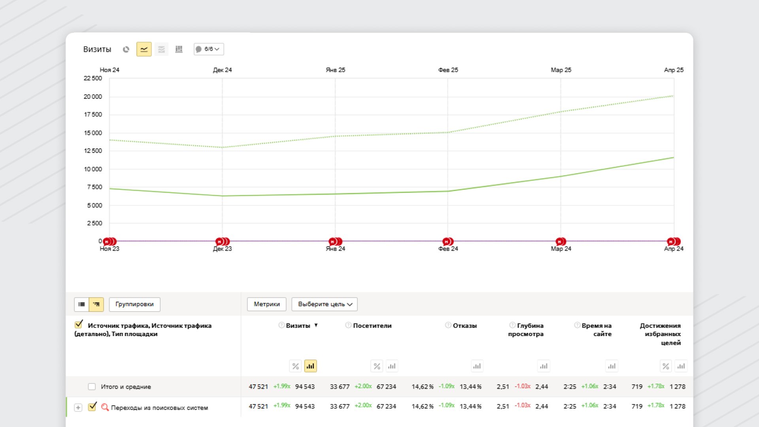Image resolution: width=759 pixels, height=427 pixels.
Task: Toggle percent display under Визиты column
Action: 295,366
